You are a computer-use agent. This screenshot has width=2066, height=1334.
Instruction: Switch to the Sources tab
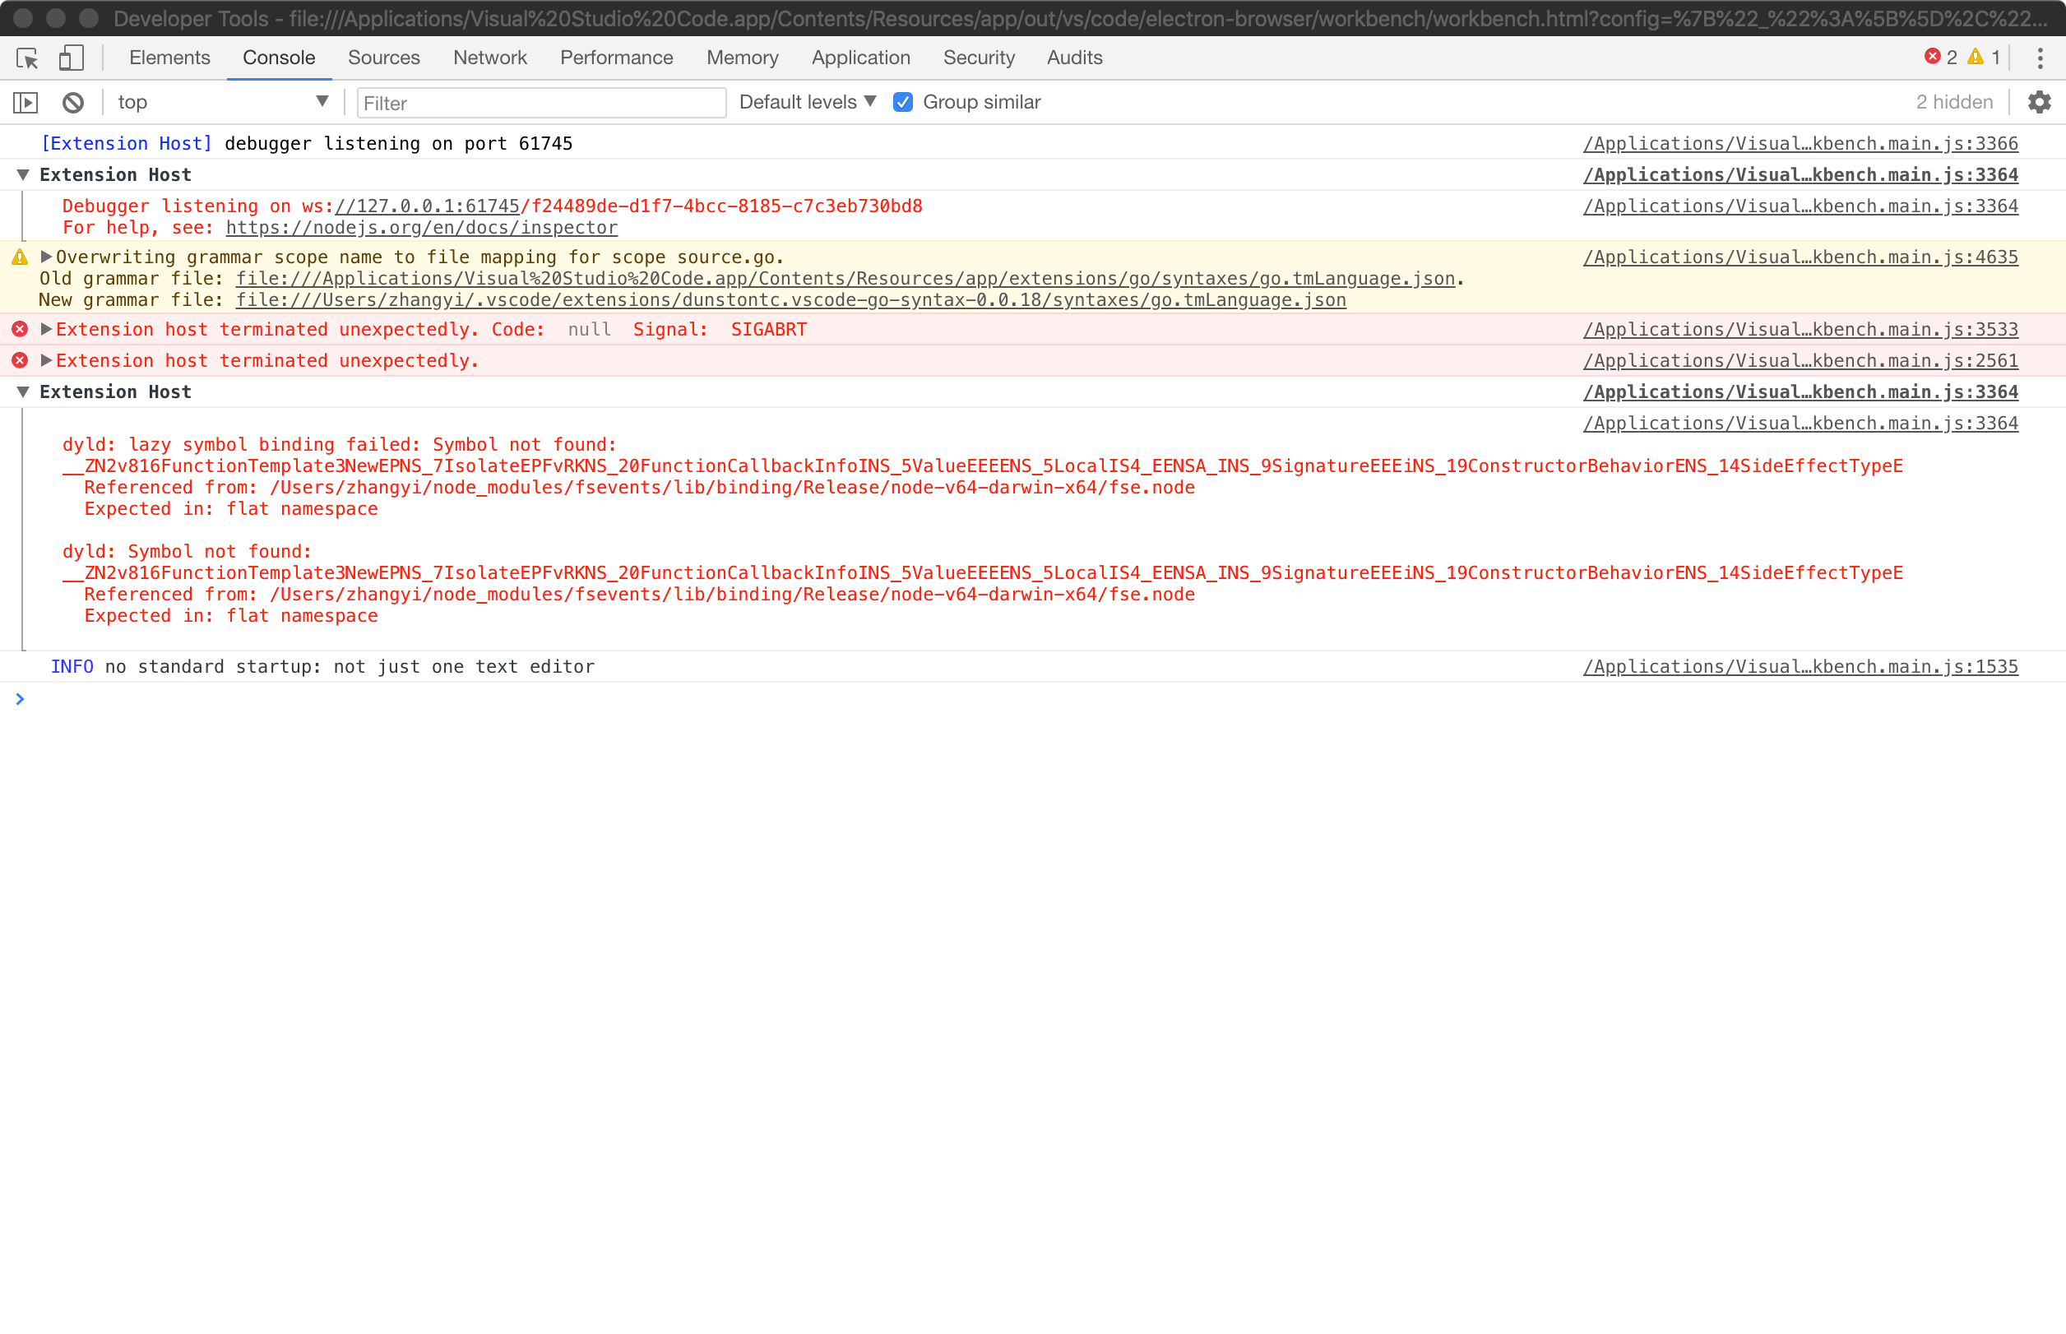tap(384, 58)
